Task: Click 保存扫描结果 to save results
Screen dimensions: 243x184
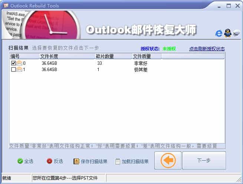Action: click(x=94, y=161)
